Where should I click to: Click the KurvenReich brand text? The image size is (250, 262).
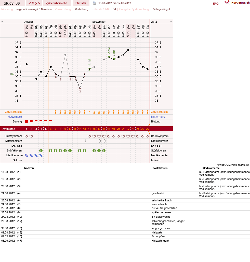pyautogui.click(x=241, y=3)
